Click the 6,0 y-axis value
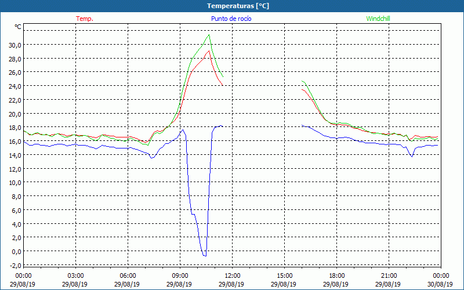Screen dimensions: 464x290 point(17,210)
